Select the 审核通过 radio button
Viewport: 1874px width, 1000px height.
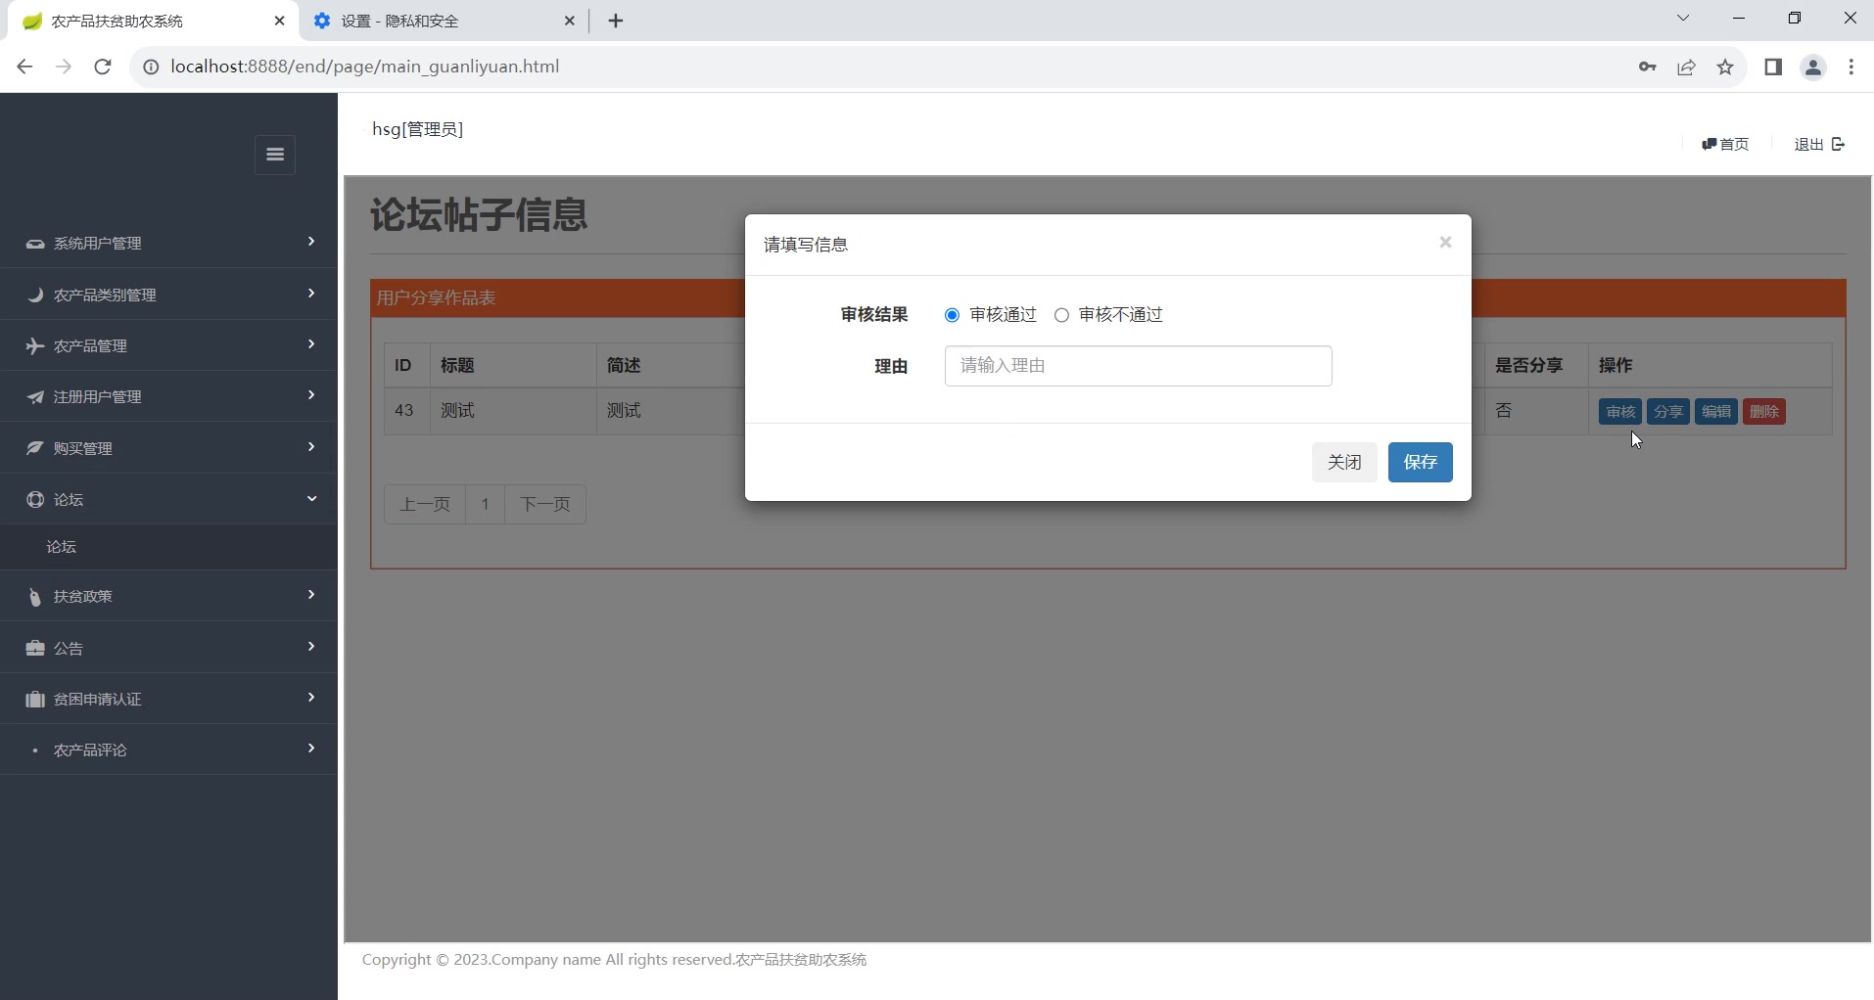click(952, 315)
